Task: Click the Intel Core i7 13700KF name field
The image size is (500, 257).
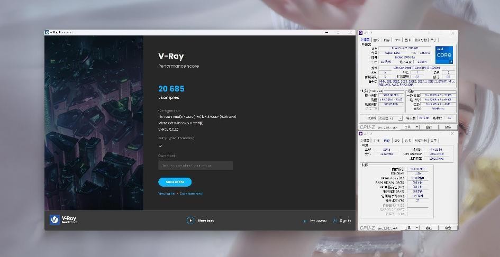Action: pyautogui.click(x=405, y=48)
